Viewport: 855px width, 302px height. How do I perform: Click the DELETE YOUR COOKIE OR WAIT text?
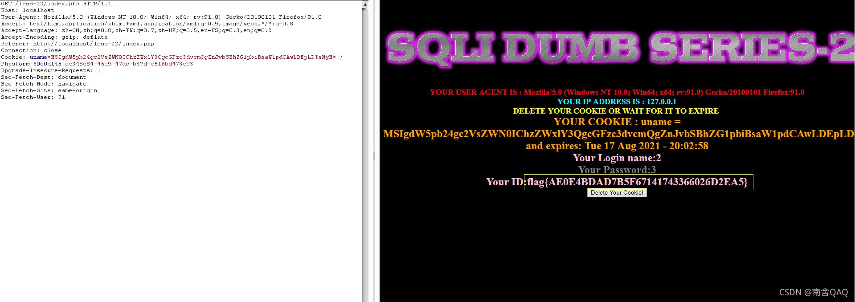(616, 111)
